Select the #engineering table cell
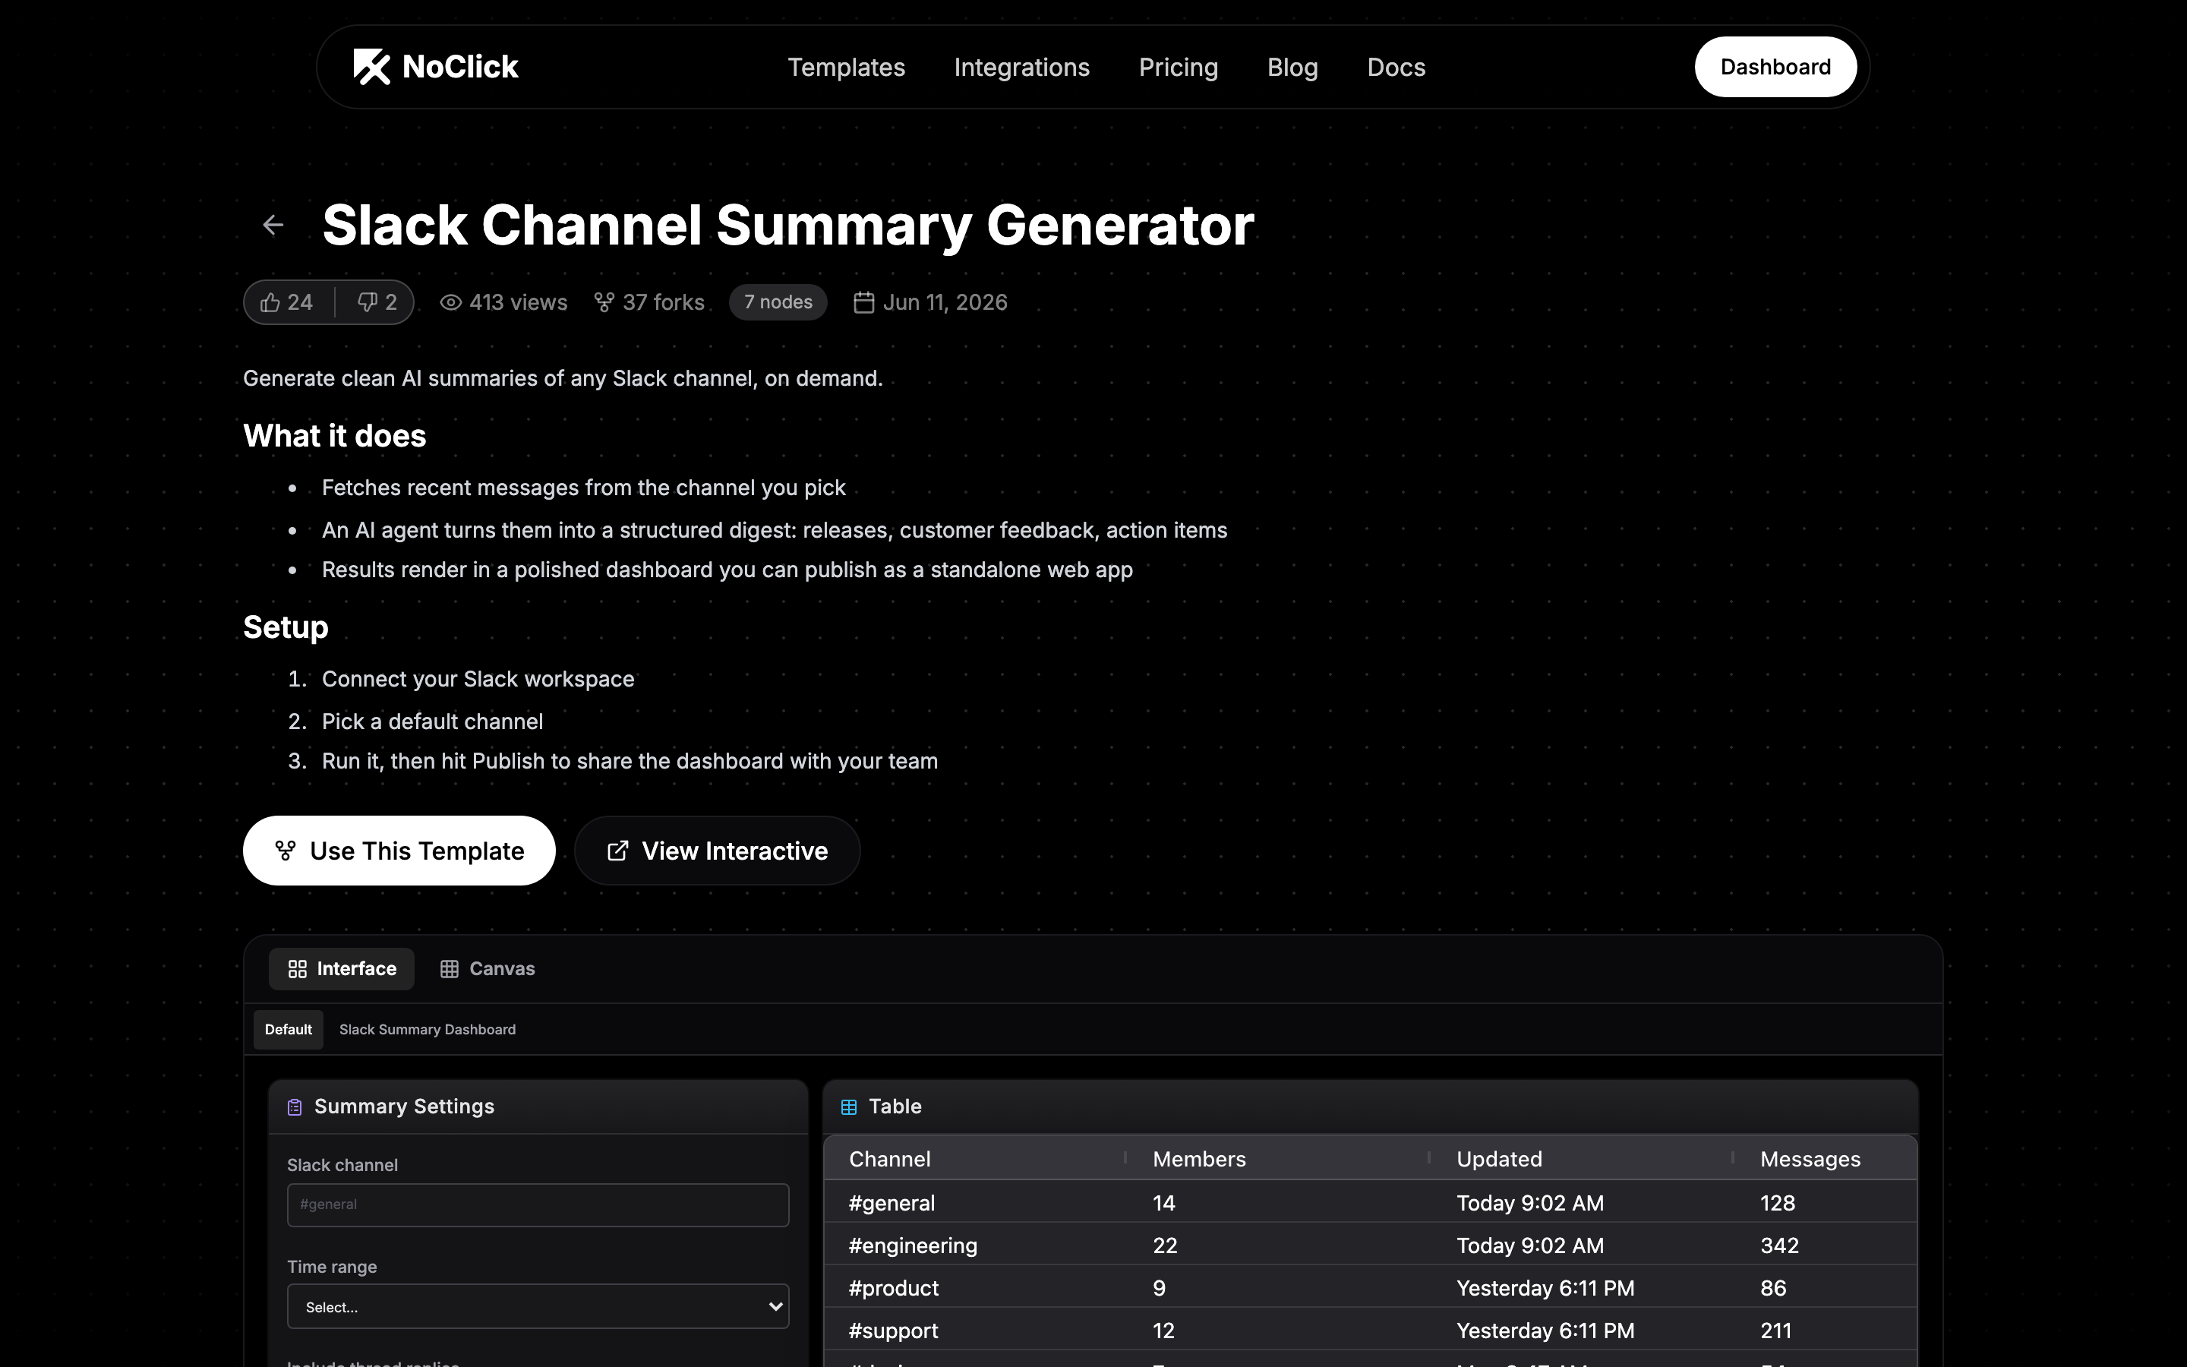Viewport: 2187px width, 1367px height. 913,1245
